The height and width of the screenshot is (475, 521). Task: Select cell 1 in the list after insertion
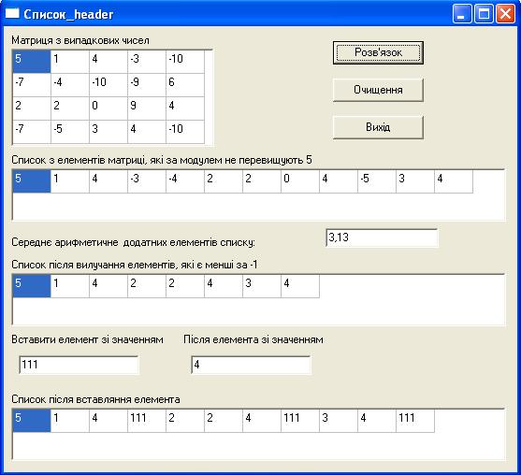pyautogui.click(x=70, y=421)
